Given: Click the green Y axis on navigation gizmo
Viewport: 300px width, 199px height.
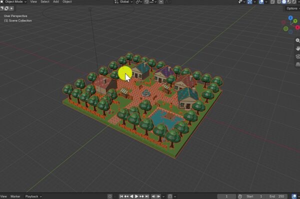Looking at the screenshot, I should [295, 21].
